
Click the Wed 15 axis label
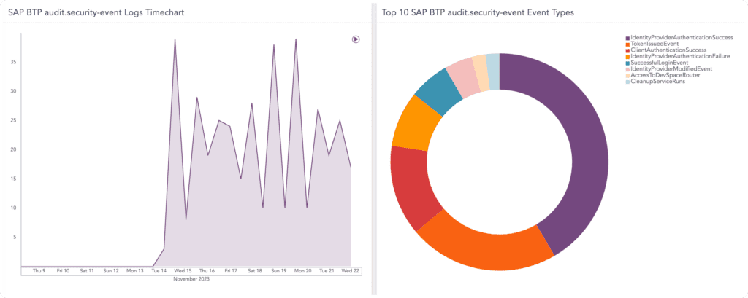click(x=183, y=271)
